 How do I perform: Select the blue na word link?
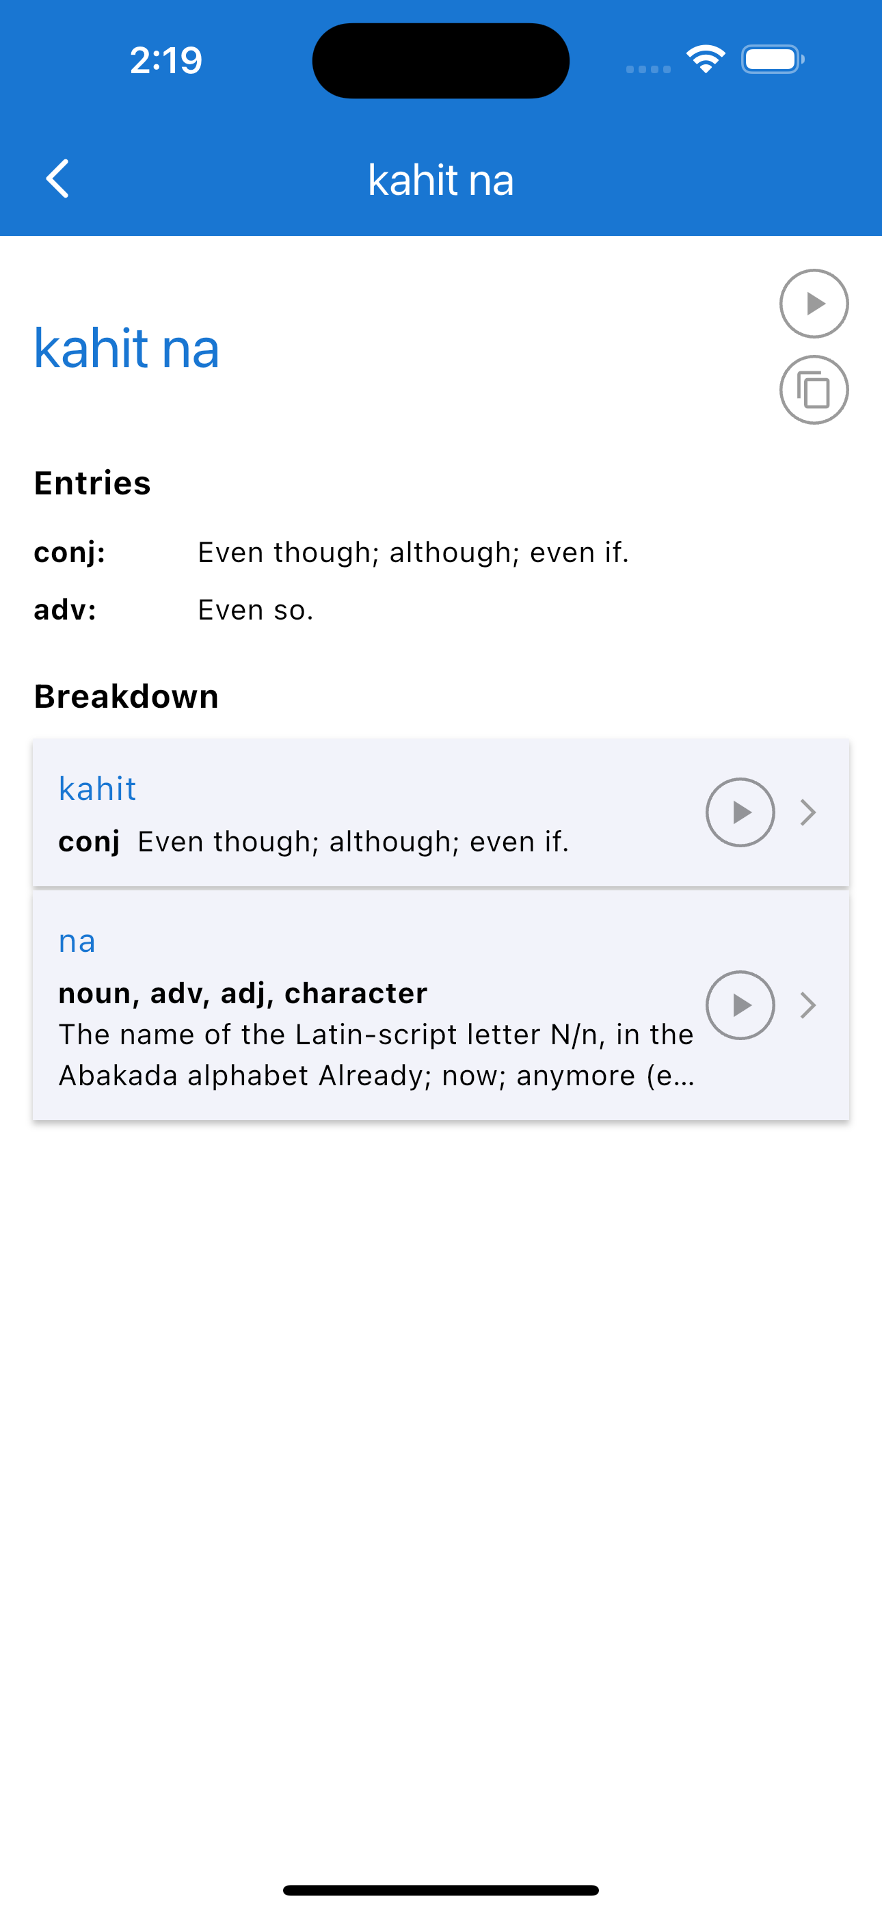77,941
